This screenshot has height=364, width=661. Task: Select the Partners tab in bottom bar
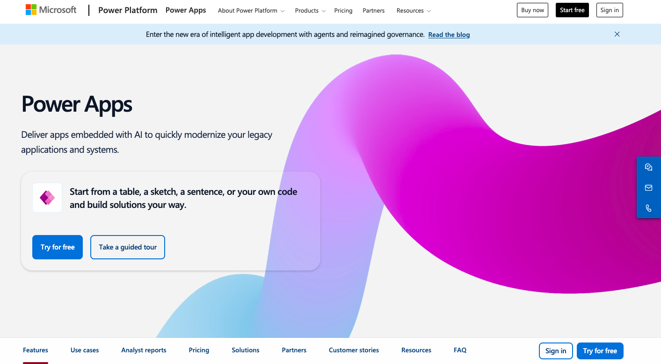(294, 350)
